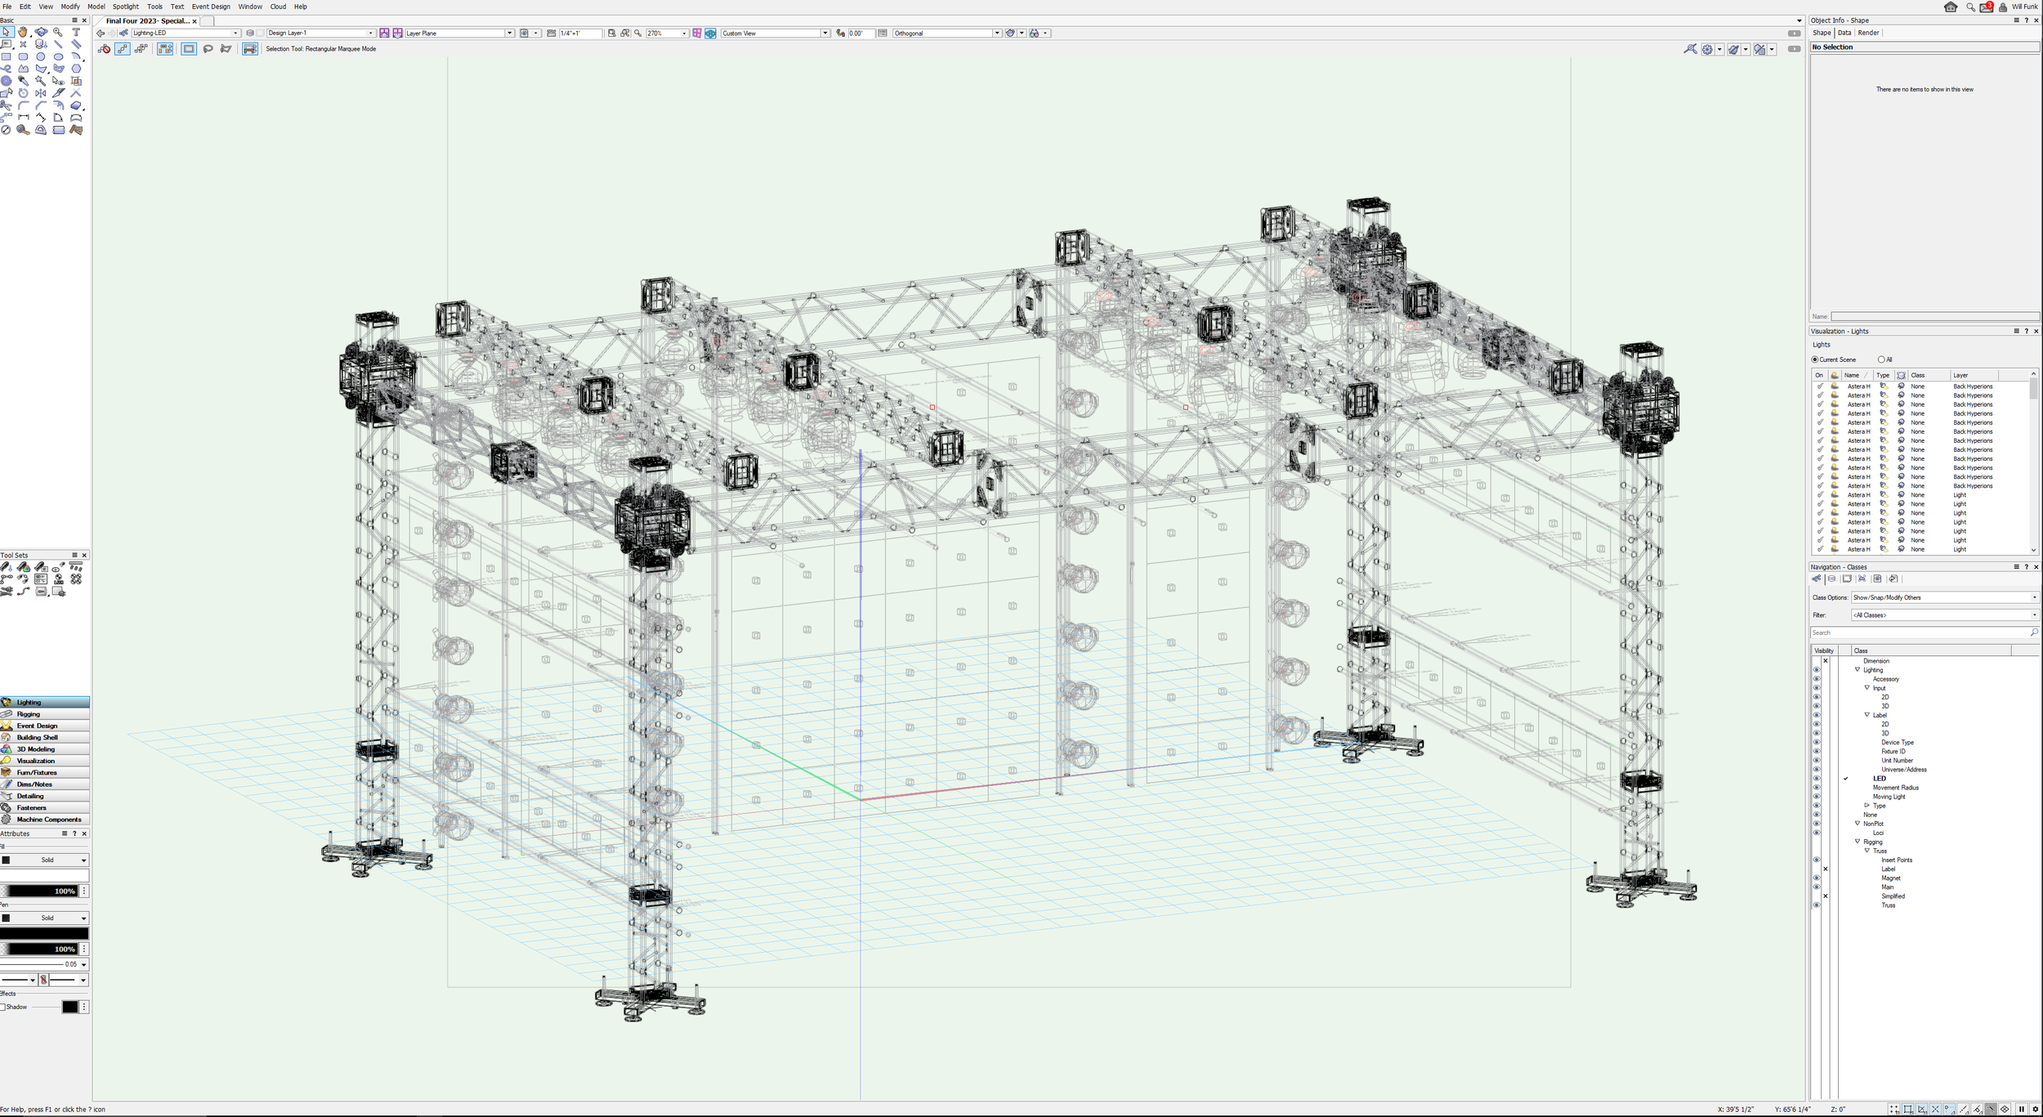The image size is (2043, 1117).
Task: Click the Disable Interactive Scaling mode icon
Action: 105,49
